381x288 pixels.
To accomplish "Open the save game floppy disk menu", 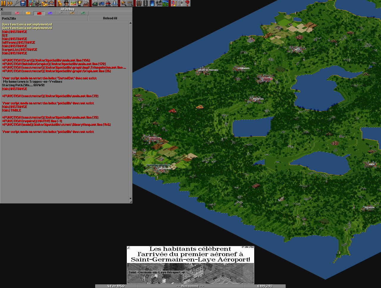I will (23, 3).
